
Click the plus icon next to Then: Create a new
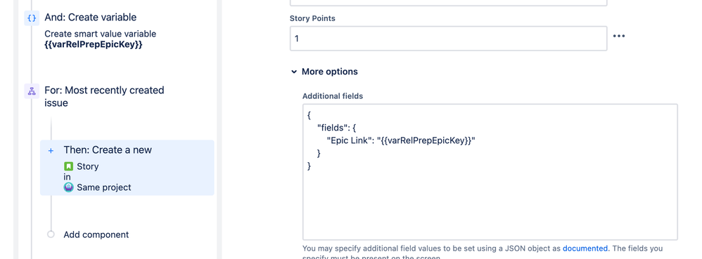[x=51, y=150]
